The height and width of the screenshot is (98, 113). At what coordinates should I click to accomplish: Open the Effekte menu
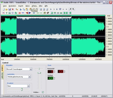point(34,6)
